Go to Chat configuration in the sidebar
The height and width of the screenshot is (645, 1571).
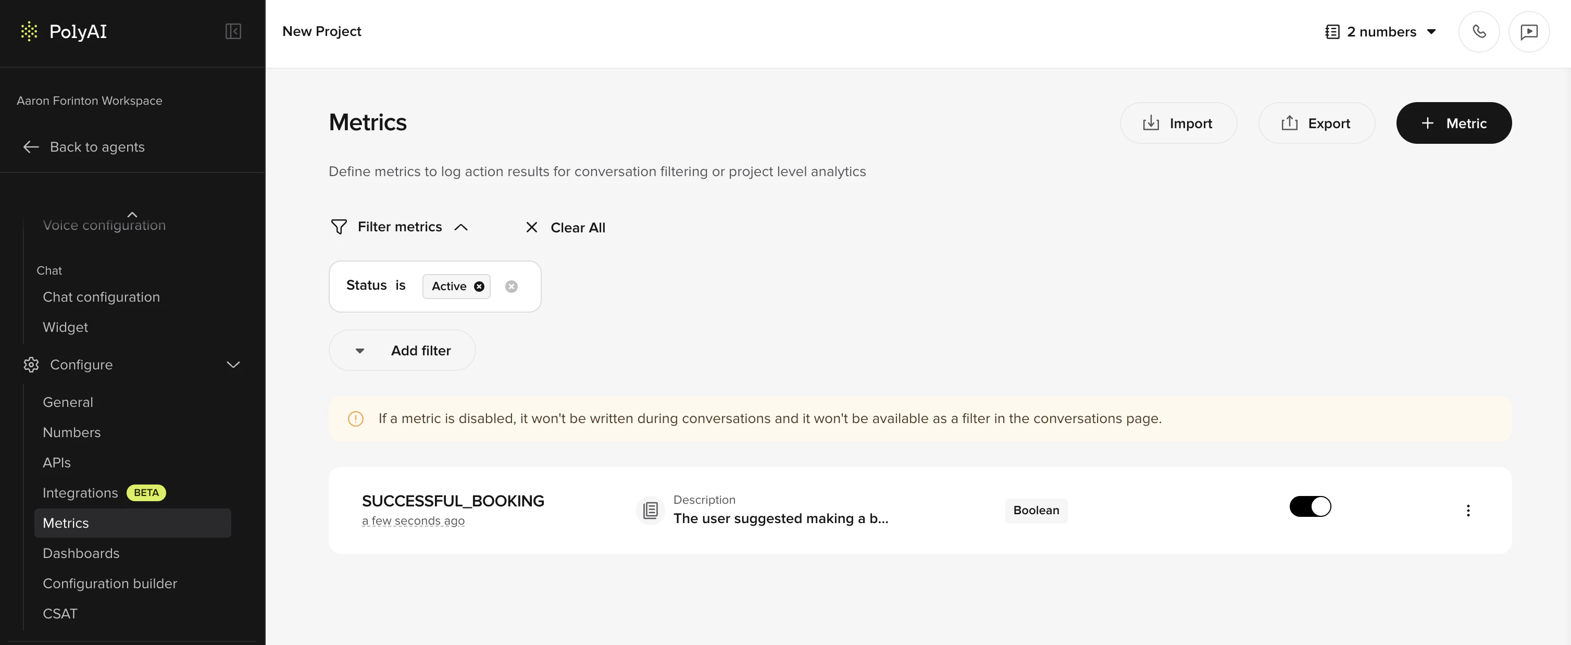pos(102,297)
